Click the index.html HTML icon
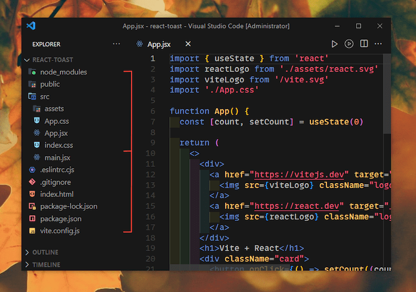416x292 pixels. [32, 194]
